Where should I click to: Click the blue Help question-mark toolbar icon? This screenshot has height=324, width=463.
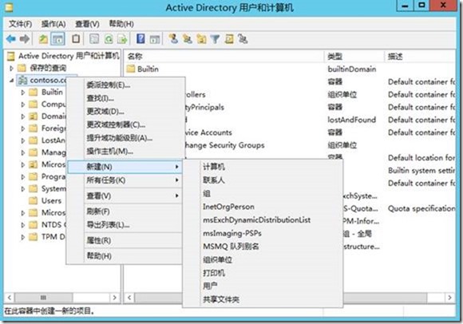tap(140, 39)
